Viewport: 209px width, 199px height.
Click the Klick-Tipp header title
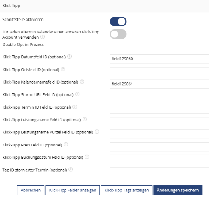tap(11, 6)
